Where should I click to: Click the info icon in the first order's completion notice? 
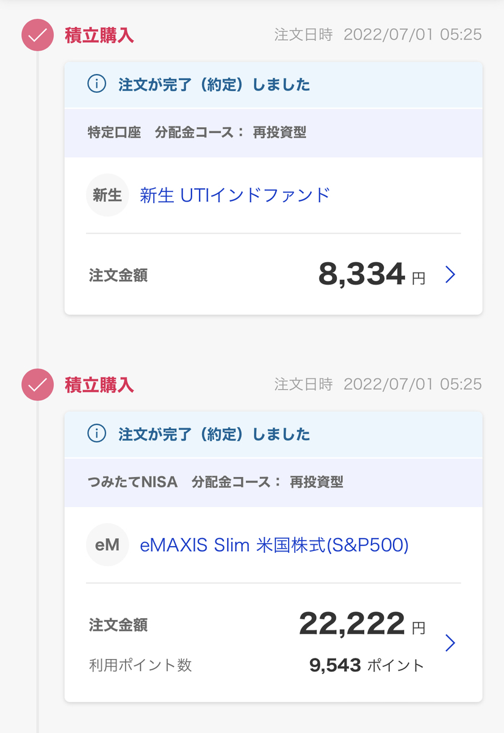click(x=96, y=84)
